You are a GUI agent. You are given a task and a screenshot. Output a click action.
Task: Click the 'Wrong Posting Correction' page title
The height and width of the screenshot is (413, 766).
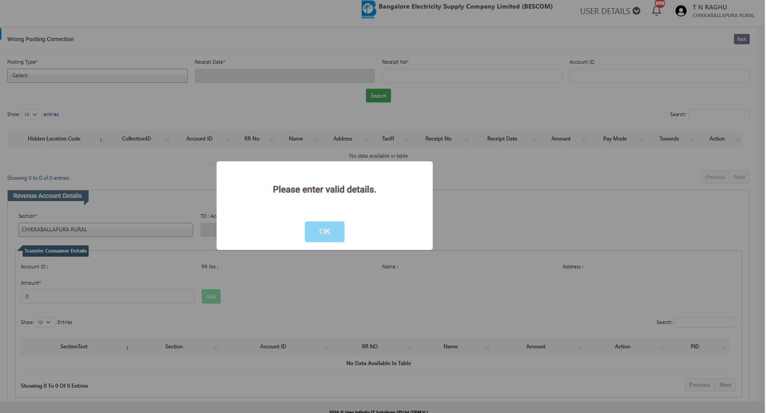tap(41, 39)
